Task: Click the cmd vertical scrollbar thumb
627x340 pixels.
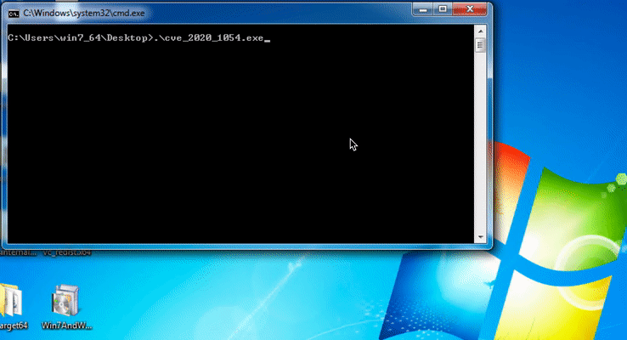Action: (x=480, y=45)
